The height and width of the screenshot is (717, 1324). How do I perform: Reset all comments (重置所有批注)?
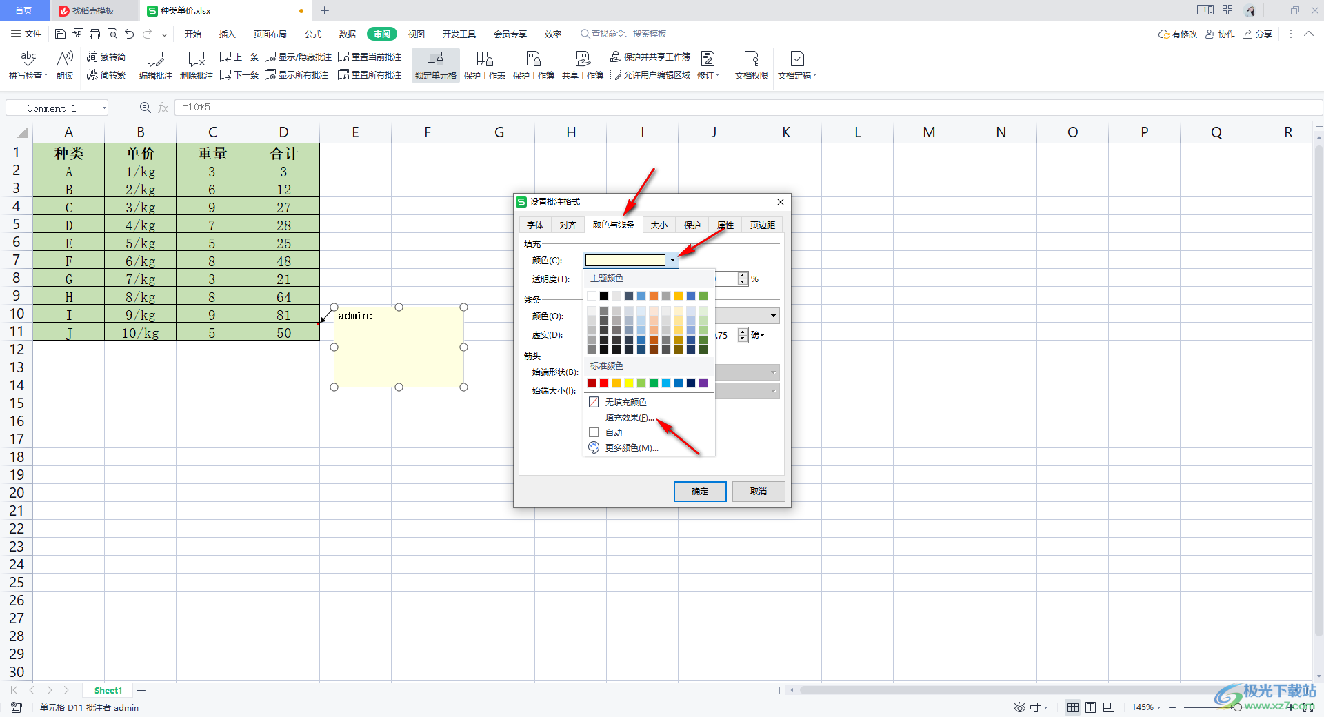pyautogui.click(x=370, y=74)
